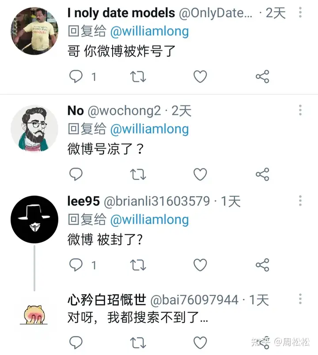Open more options for wochong2's tweet
This screenshot has width=318, height=355.
[300, 110]
